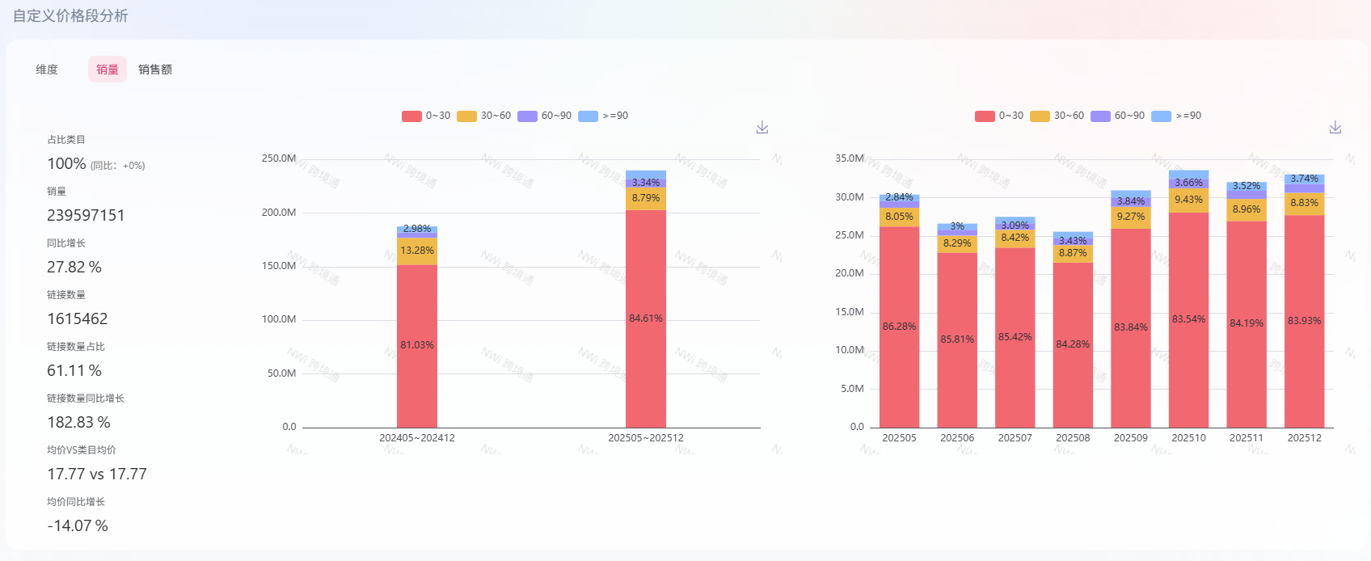Toggle 0~30 series in right chart legend
Image resolution: width=1371 pixels, height=561 pixels.
999,116
